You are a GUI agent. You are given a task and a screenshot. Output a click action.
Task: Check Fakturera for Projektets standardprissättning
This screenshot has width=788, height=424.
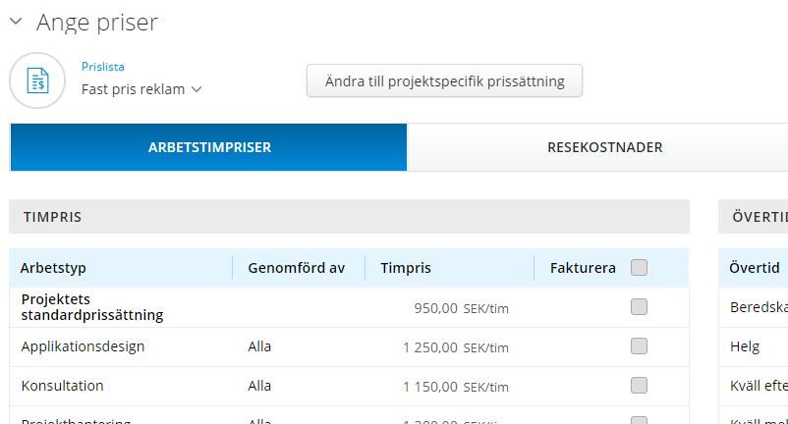639,307
